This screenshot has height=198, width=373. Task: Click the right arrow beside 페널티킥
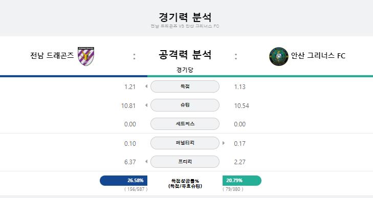click(x=224, y=143)
